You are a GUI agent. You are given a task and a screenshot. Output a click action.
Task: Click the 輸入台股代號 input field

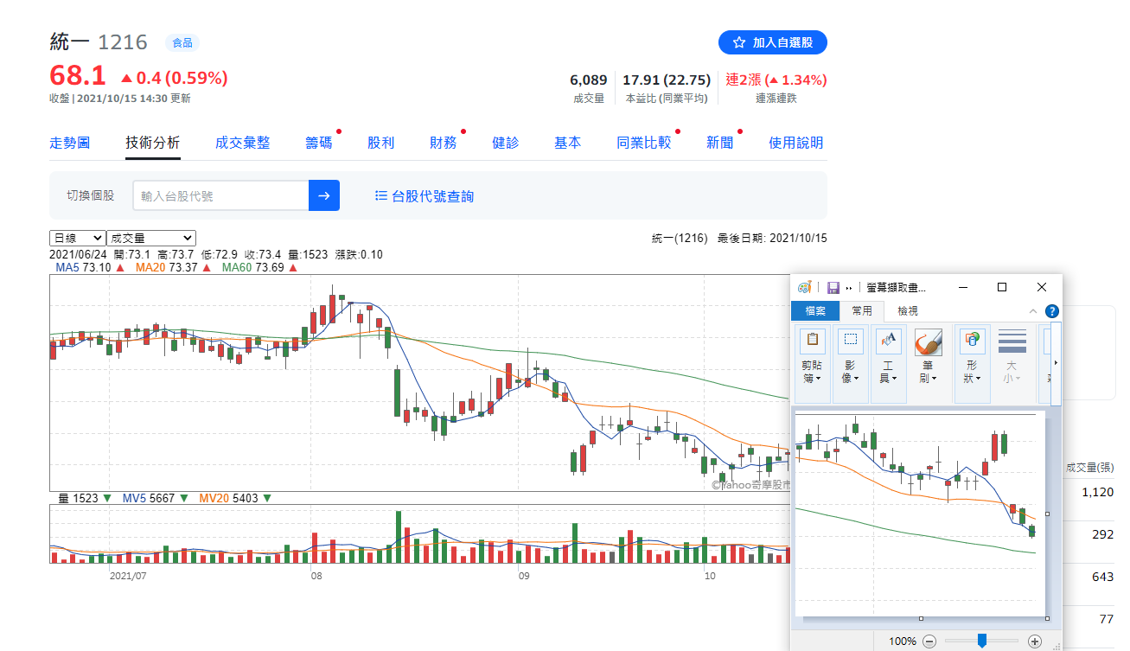click(220, 196)
